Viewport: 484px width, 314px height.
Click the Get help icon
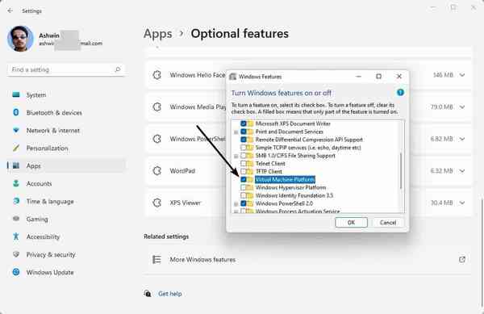pos(148,293)
